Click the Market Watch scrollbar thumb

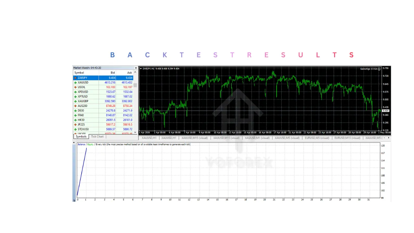tap(135, 85)
